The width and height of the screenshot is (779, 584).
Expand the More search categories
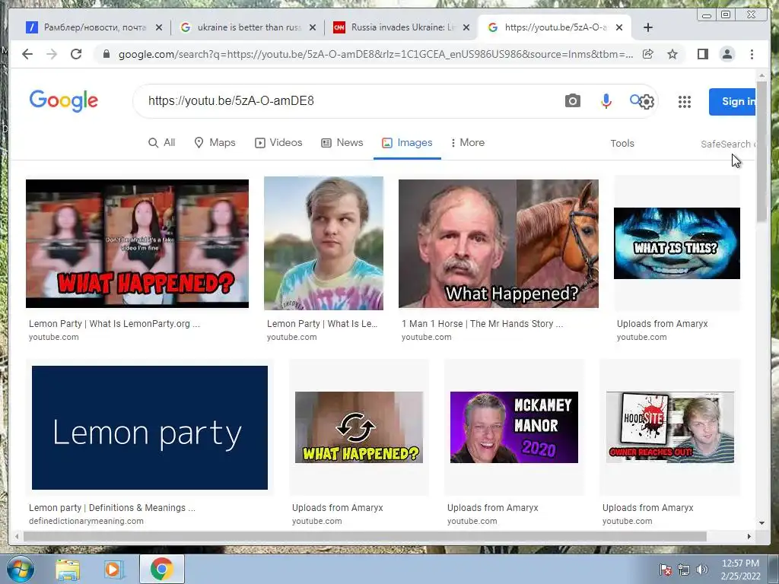pyautogui.click(x=467, y=143)
